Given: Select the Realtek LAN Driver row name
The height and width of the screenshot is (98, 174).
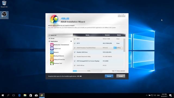Looking at the screenshot, I should (x=82, y=52).
